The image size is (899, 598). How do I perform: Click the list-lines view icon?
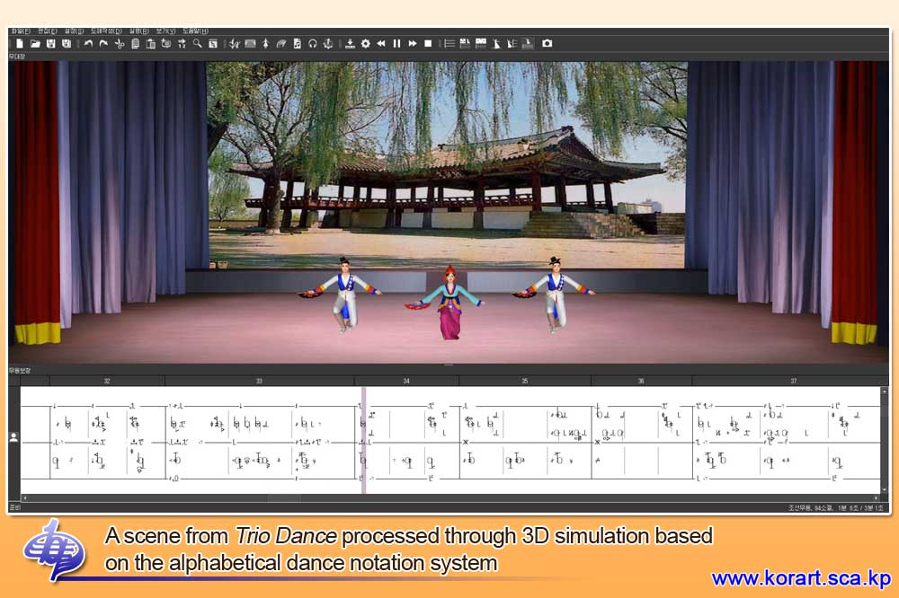(449, 43)
